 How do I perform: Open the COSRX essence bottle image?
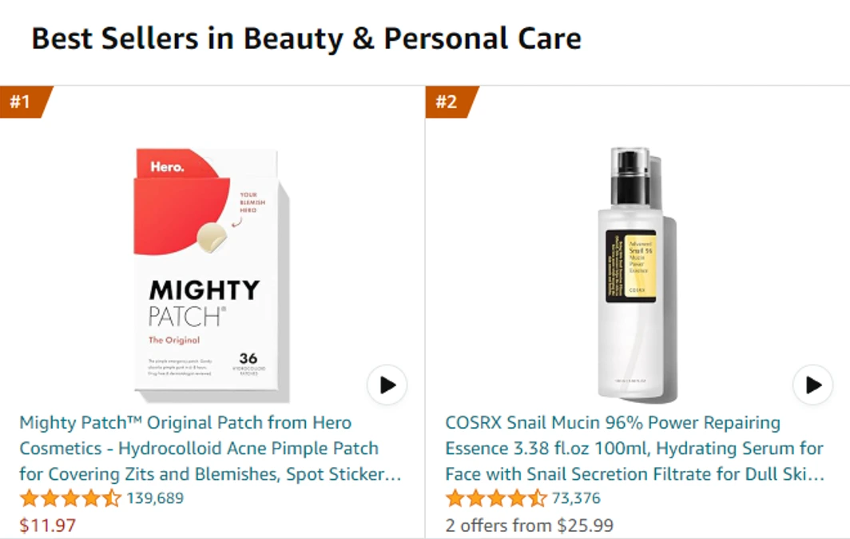click(x=637, y=274)
